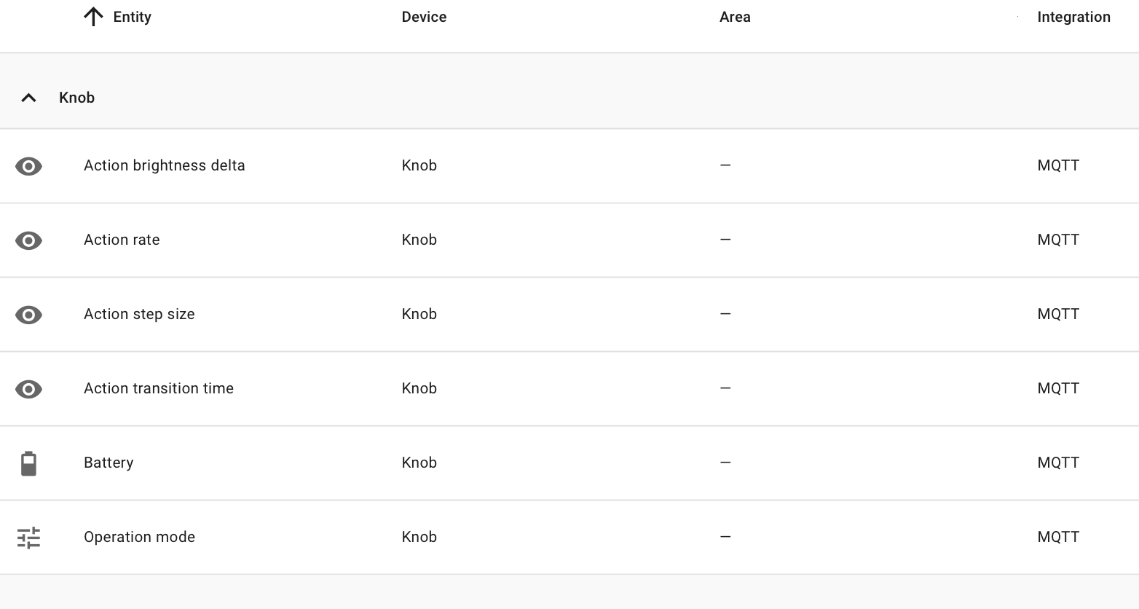Open the Action brightness delta entity
Image resolution: width=1139 pixels, height=609 pixels.
click(x=164, y=165)
